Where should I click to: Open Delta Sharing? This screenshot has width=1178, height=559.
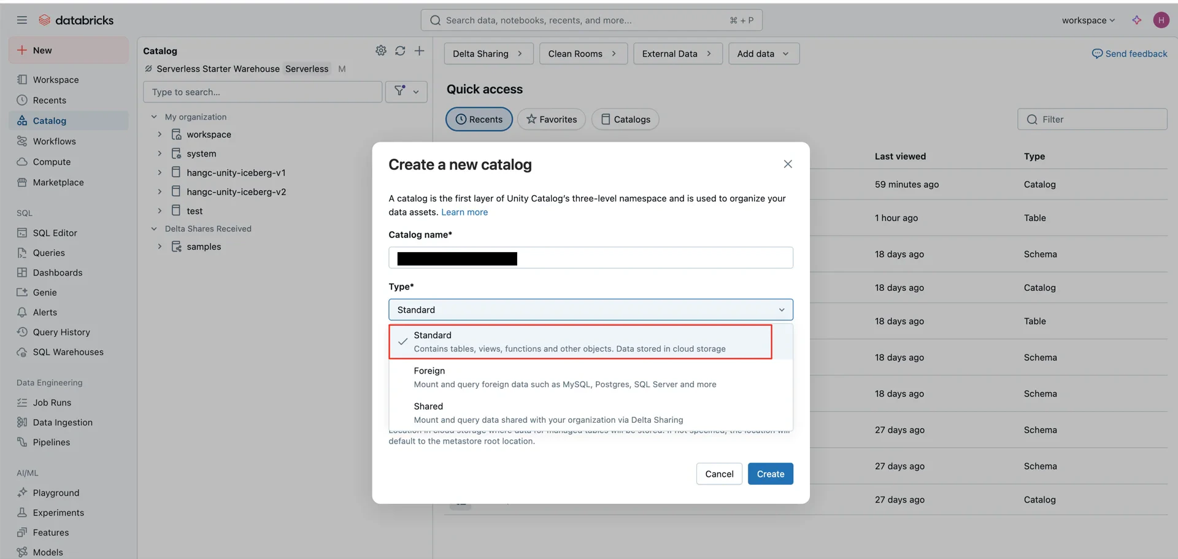[488, 53]
